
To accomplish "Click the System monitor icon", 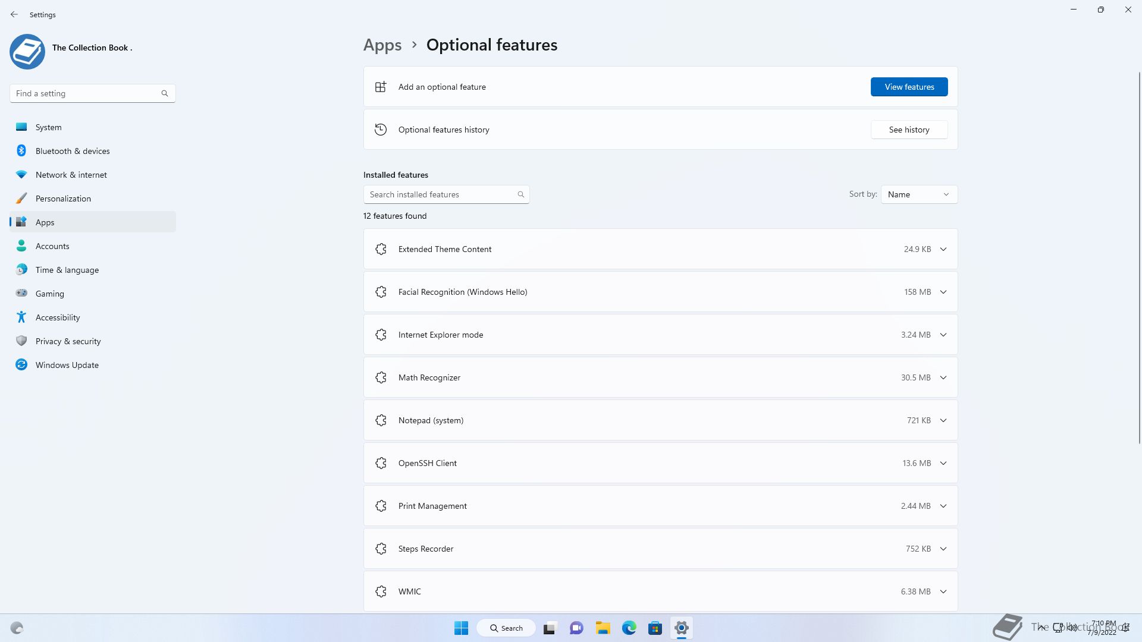I will pos(21,127).
